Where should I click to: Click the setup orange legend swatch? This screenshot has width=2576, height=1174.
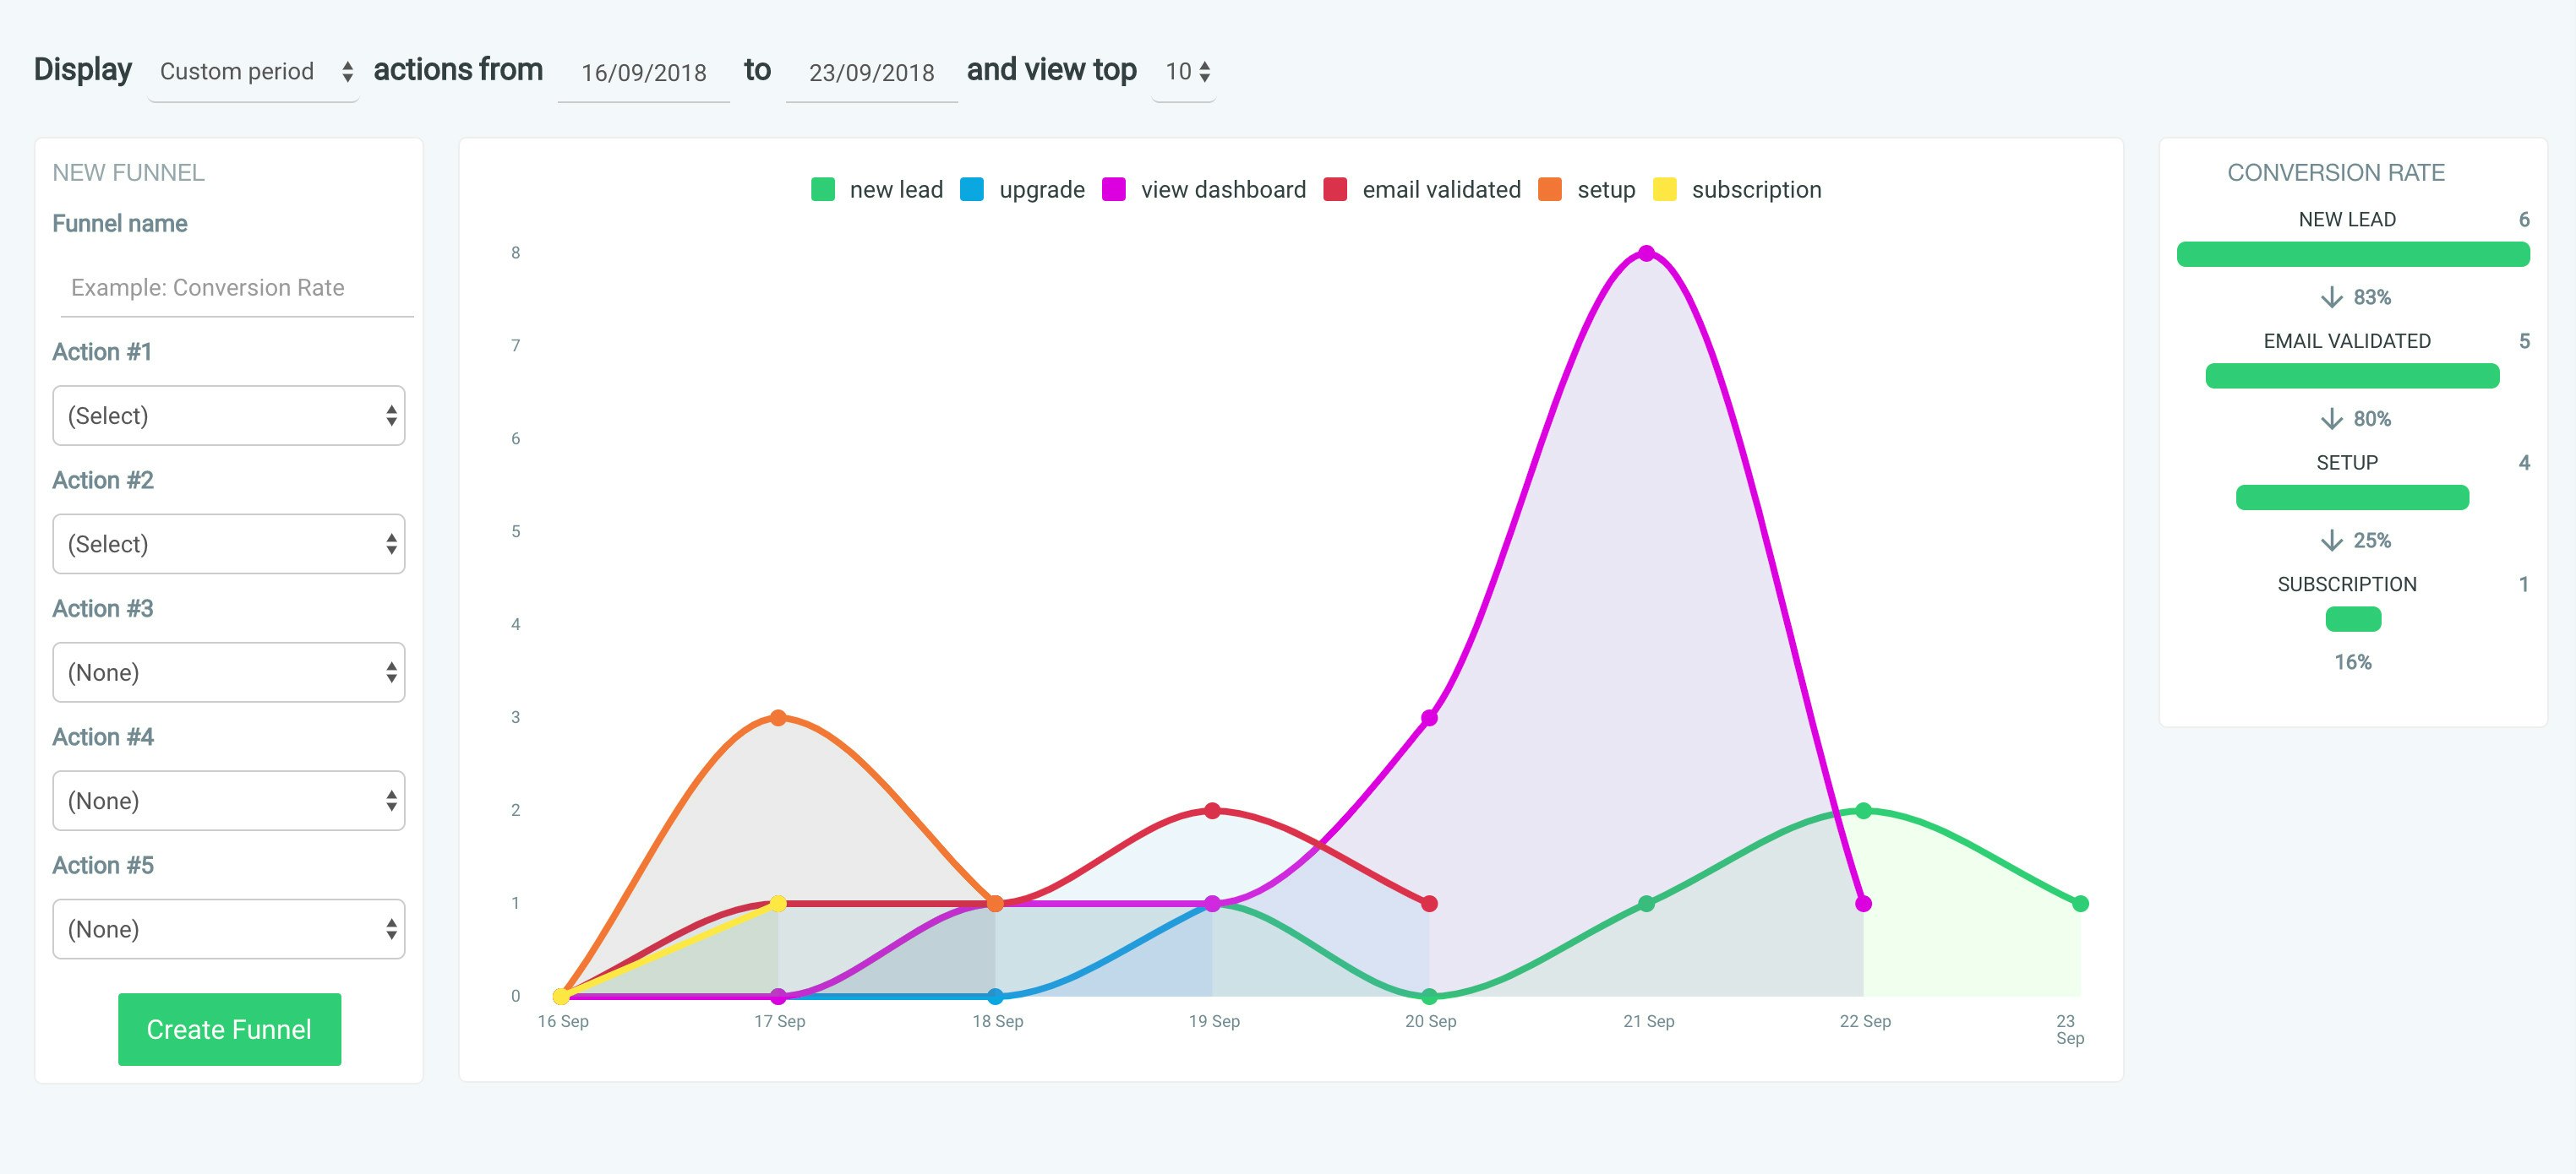1550,189
